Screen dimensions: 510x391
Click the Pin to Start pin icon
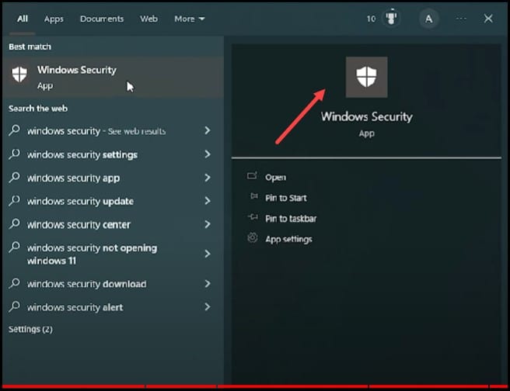[253, 196]
